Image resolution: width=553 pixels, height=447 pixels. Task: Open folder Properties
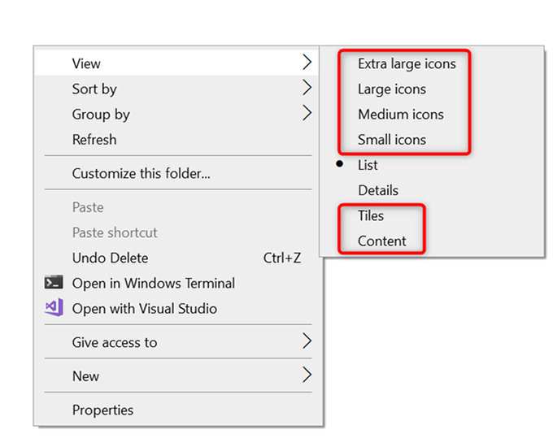(102, 410)
